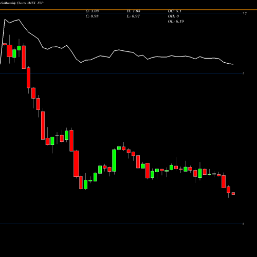257x257 pixels.
Task: Click the 'OC: 5.1' readout
Action: click(174, 11)
